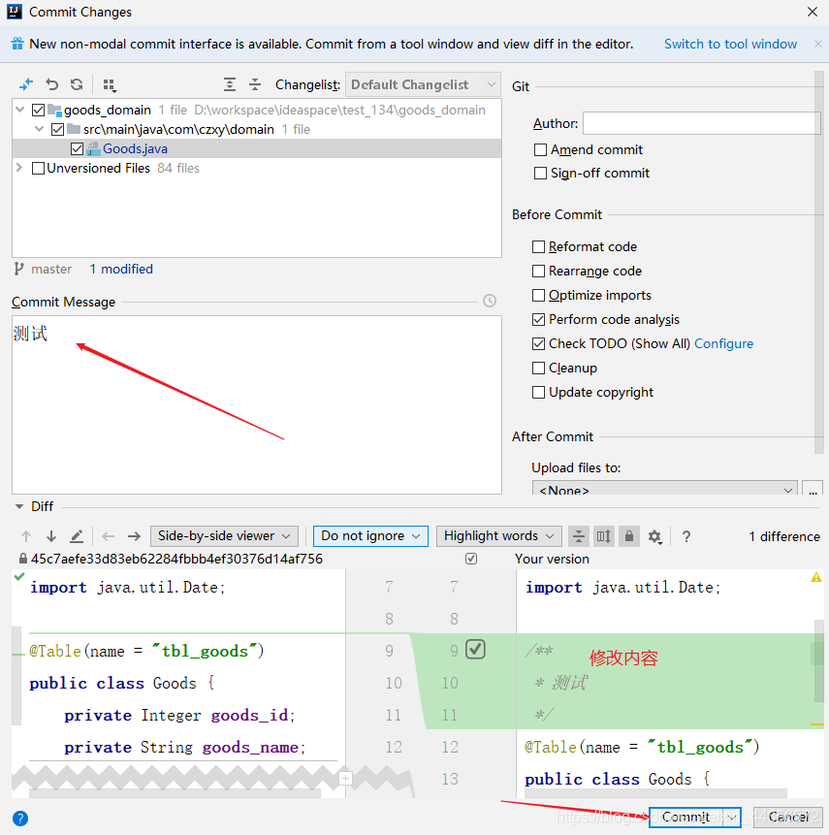Click the Expand All icon in the changes toolbar
This screenshot has height=835, width=829.
click(230, 84)
